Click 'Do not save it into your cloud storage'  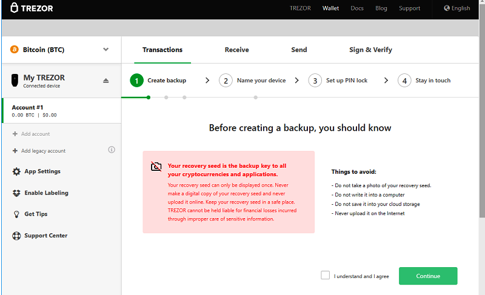point(375,204)
